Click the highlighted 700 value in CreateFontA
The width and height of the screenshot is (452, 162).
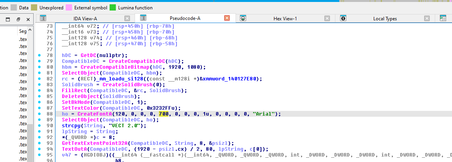[x=163, y=114]
